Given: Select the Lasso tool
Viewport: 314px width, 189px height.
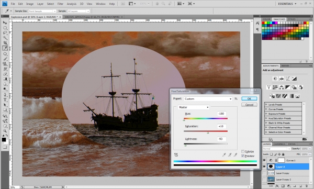Looking at the screenshot, I should [5, 33].
